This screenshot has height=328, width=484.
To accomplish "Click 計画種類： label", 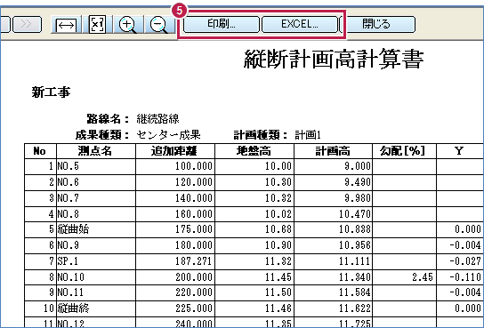I will pos(261,135).
